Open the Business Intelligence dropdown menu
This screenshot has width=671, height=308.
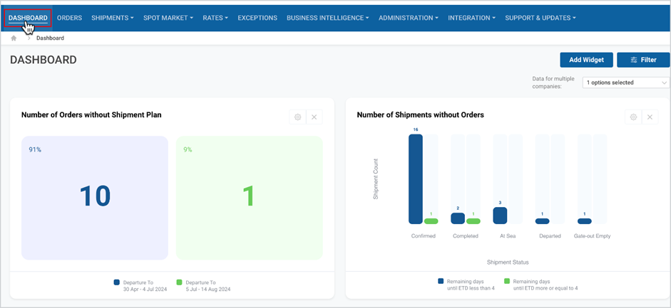point(328,18)
